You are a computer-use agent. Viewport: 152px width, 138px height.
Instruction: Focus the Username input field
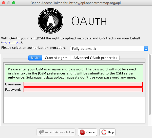(83, 84)
